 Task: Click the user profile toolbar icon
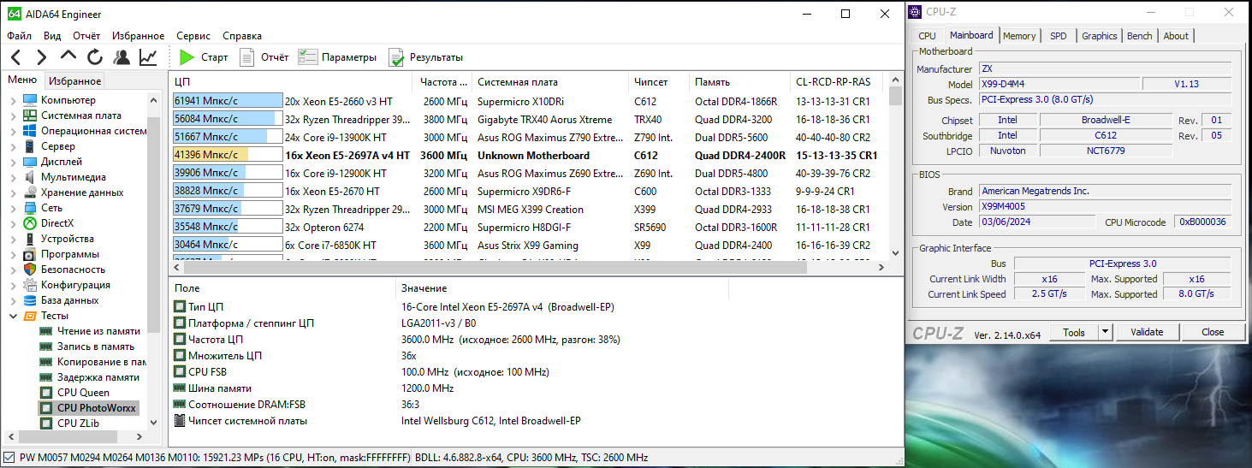tap(122, 57)
